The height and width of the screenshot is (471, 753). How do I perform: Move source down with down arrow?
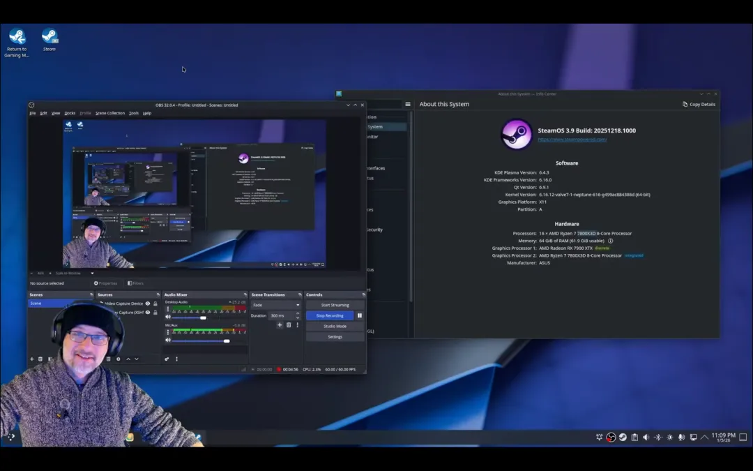pos(137,359)
